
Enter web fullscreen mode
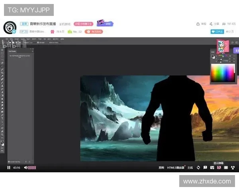click(225, 168)
